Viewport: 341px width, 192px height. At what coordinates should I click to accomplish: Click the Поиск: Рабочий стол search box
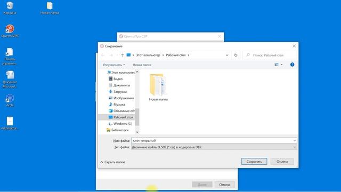[270, 55]
